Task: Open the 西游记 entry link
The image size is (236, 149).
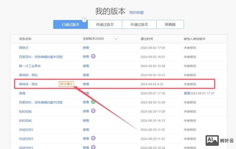Action: 24,48
